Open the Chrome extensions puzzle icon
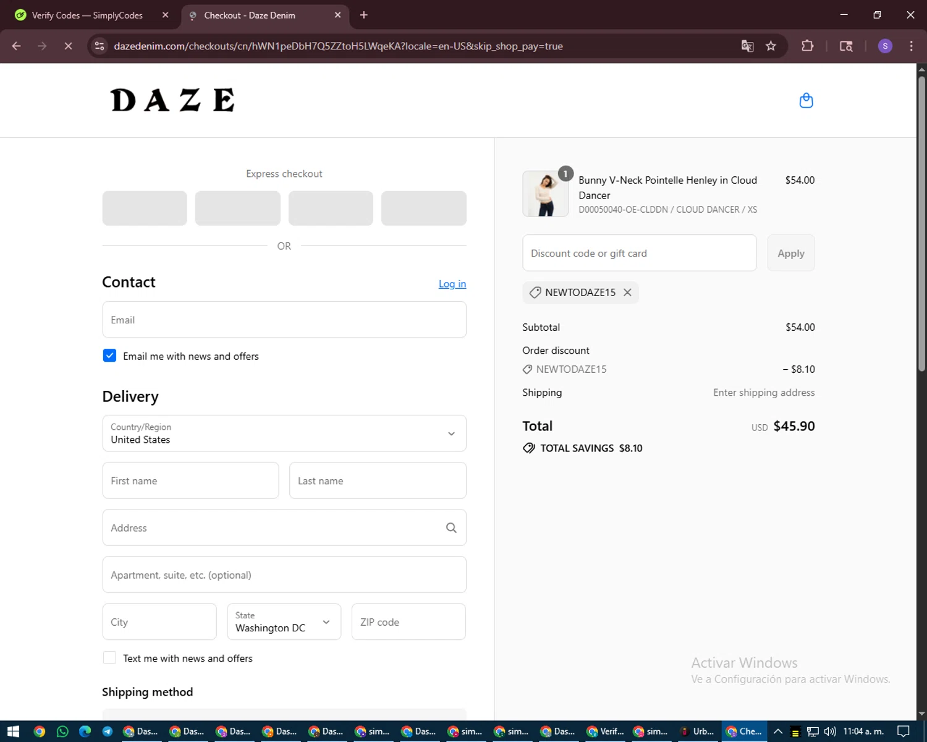The height and width of the screenshot is (742, 927). (x=807, y=46)
